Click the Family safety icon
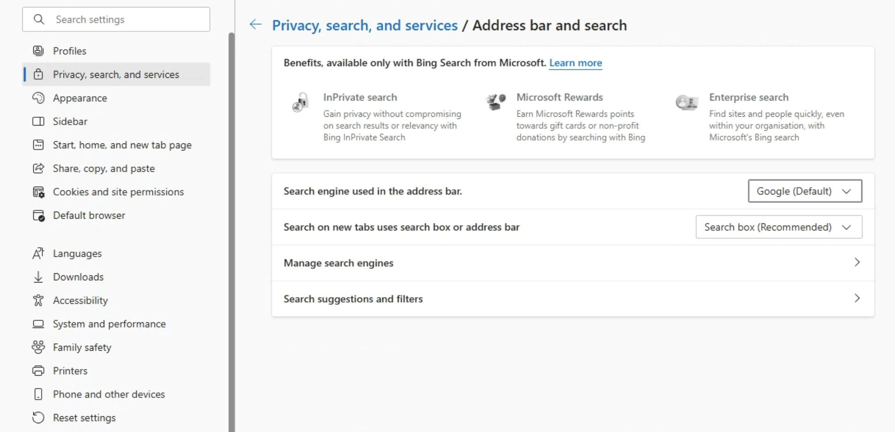 point(39,347)
